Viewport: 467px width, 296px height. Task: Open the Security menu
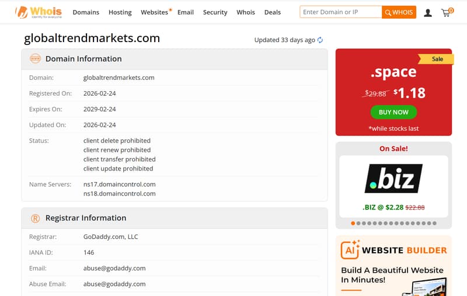click(x=215, y=12)
